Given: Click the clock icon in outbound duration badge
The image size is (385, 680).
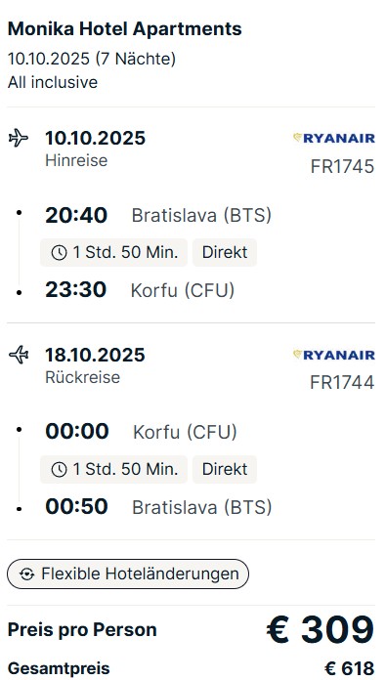Looking at the screenshot, I should click(x=59, y=253).
